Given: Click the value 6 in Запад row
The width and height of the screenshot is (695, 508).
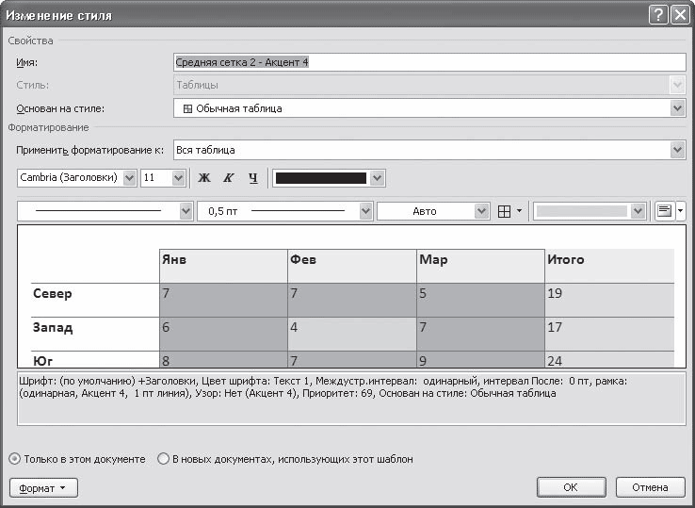Looking at the screenshot, I should (166, 327).
